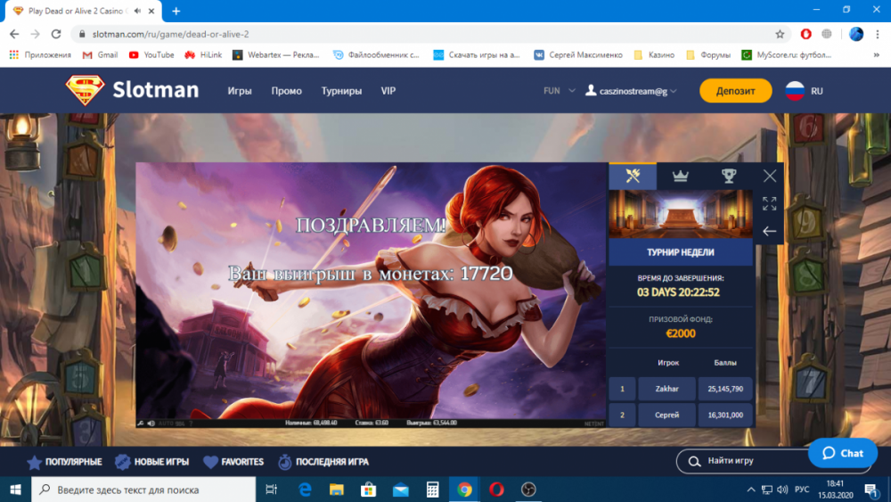The width and height of the screenshot is (891, 502).
Task: Open the Игры menu
Action: tap(239, 91)
